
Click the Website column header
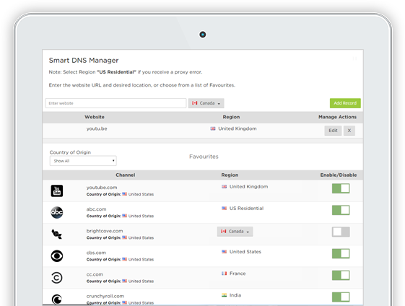[x=95, y=117]
